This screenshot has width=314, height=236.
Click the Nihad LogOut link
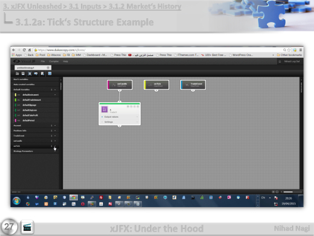coord(292,62)
